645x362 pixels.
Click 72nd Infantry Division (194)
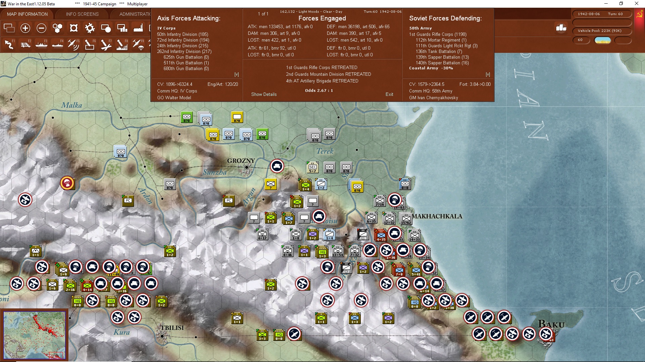click(183, 40)
